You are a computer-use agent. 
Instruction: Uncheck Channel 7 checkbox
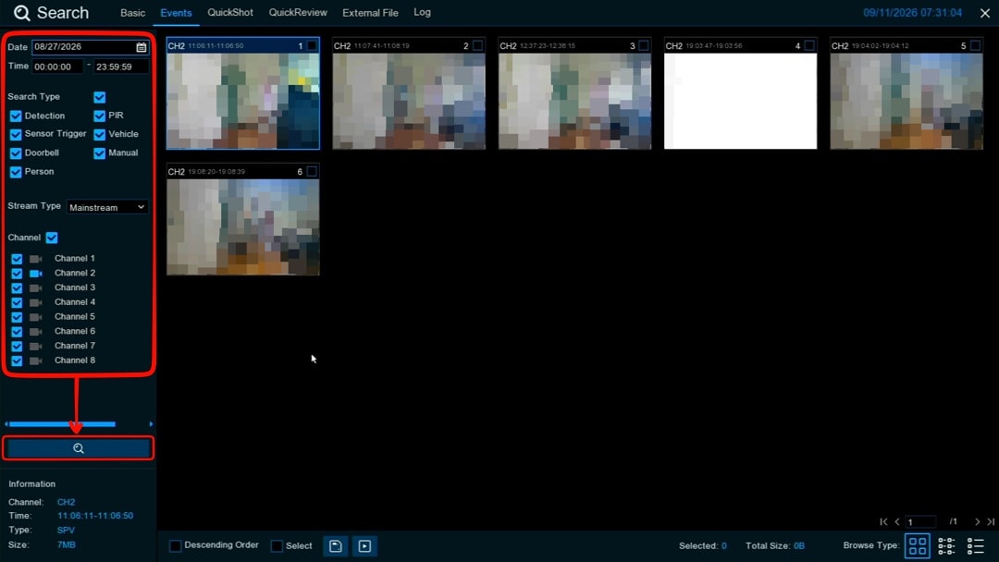[x=17, y=347]
